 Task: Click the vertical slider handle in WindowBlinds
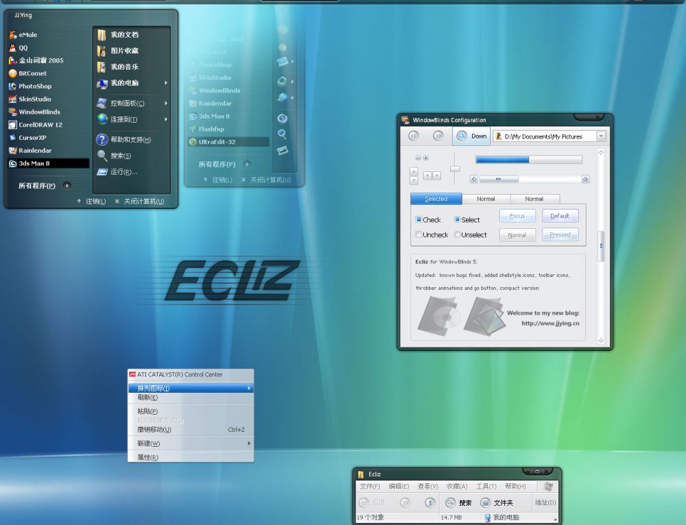455,169
